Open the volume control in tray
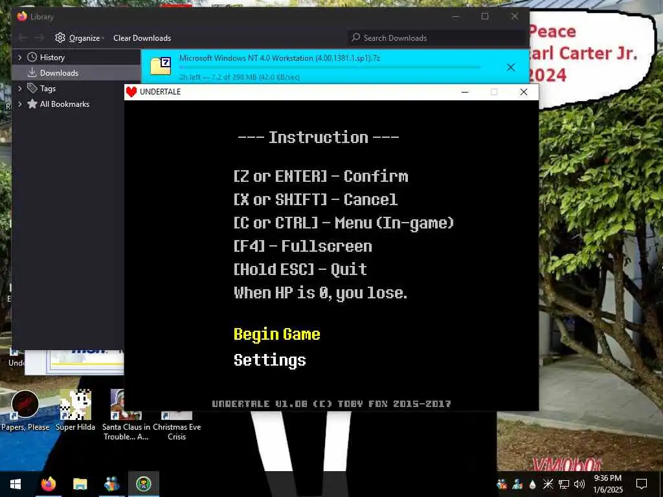663x497 pixels. pos(579,484)
